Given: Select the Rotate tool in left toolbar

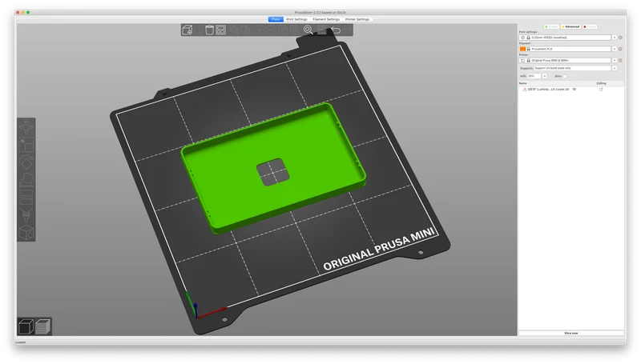Looking at the screenshot, I should point(26,163).
